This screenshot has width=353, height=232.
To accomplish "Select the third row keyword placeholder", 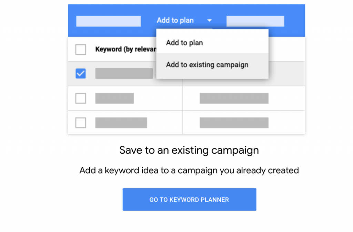I will click(x=121, y=123).
